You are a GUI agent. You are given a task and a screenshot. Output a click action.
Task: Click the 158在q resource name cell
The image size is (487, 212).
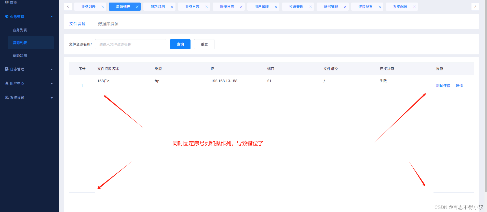pos(103,81)
